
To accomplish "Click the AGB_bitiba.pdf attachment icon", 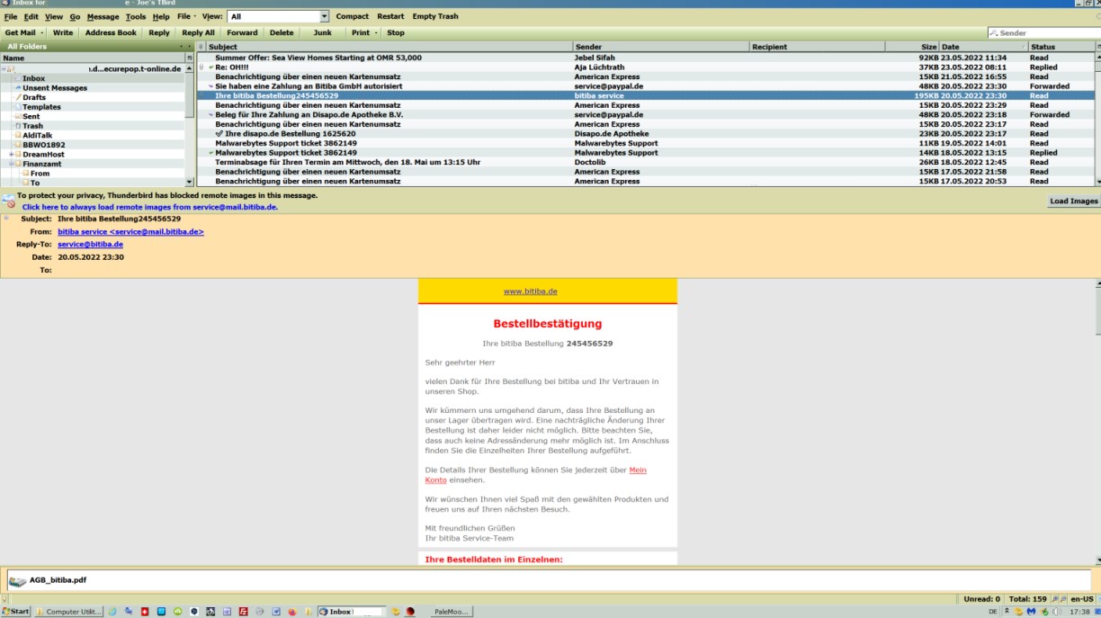I will (x=17, y=581).
